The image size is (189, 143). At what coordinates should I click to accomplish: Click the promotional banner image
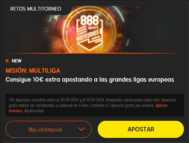pos(94,29)
